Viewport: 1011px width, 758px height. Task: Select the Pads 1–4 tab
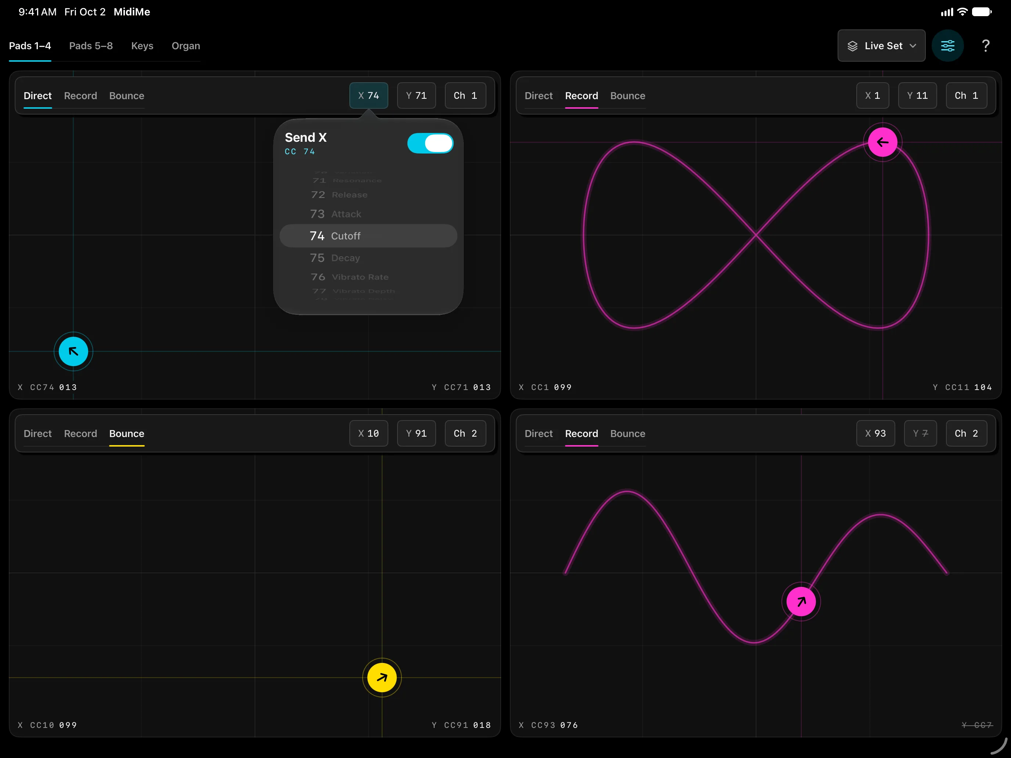coord(30,46)
